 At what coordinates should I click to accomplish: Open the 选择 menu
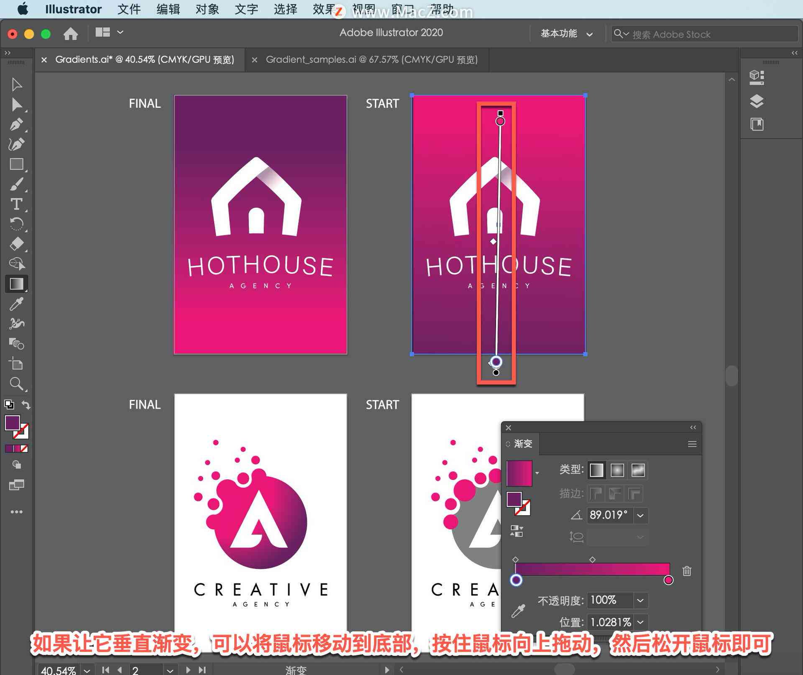click(x=285, y=9)
